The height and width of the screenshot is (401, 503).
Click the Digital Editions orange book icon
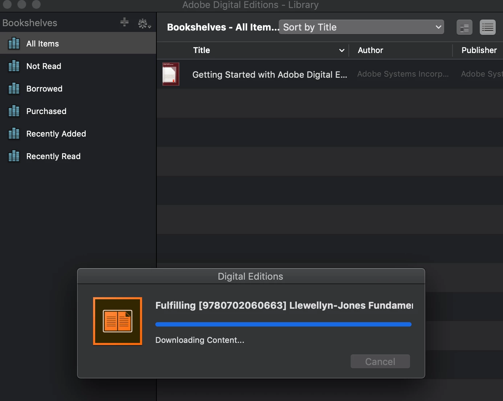coord(118,321)
